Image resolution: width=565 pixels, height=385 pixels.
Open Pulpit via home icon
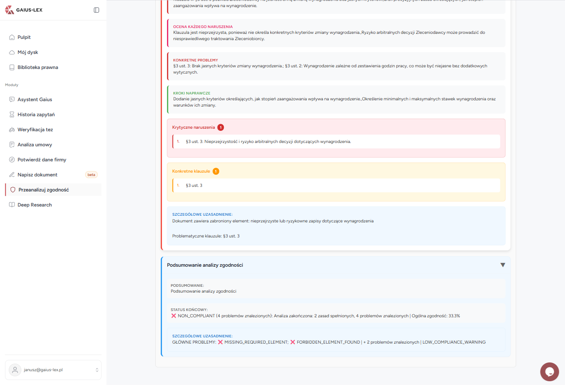click(x=12, y=37)
